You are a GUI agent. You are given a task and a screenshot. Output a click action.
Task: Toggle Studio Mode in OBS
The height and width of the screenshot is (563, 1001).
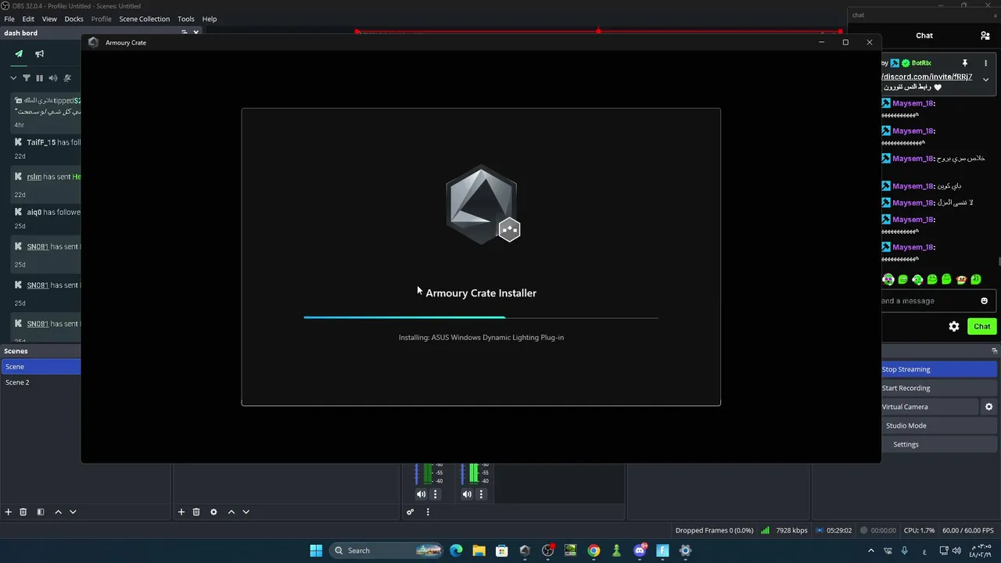click(939, 425)
